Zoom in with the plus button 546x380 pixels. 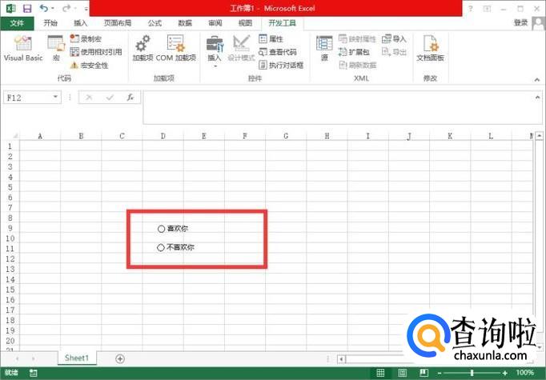point(505,373)
